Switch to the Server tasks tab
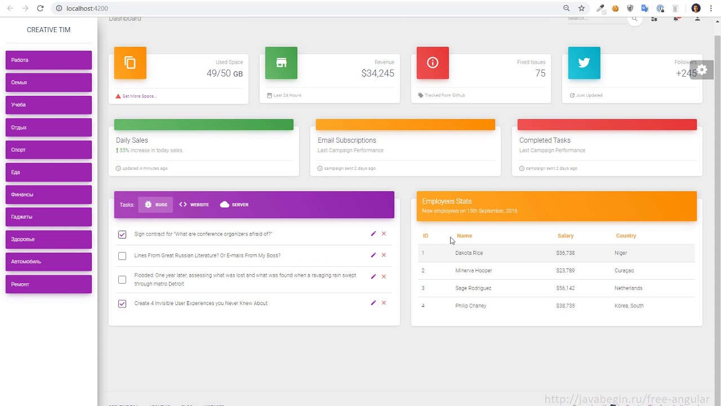Viewport: 721px width, 406px height. coord(234,205)
